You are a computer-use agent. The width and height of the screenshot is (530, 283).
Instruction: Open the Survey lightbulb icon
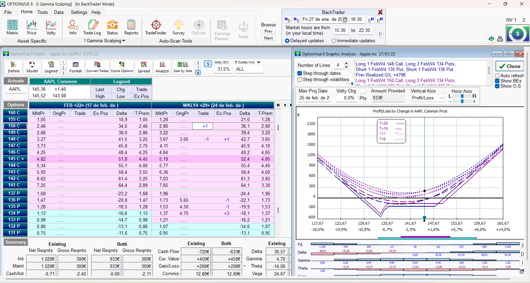click(179, 27)
